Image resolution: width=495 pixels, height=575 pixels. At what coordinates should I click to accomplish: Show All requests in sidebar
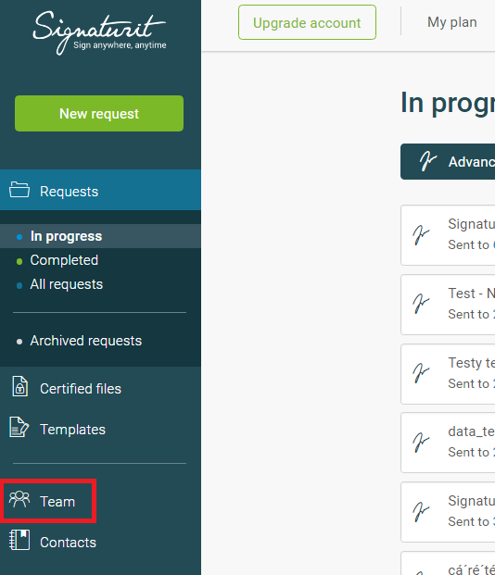pyautogui.click(x=67, y=284)
